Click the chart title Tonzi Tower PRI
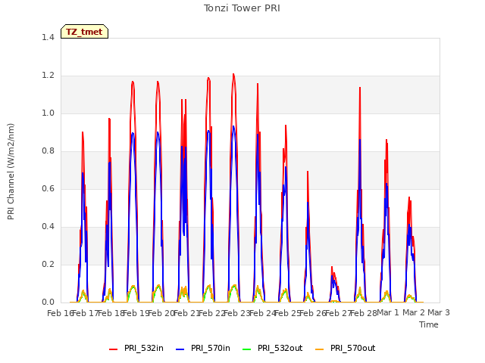Viewport: 485px width, 363px height. [242, 8]
